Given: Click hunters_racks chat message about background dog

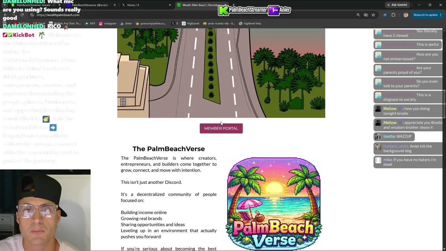Looking at the screenshot, I should [408, 149].
